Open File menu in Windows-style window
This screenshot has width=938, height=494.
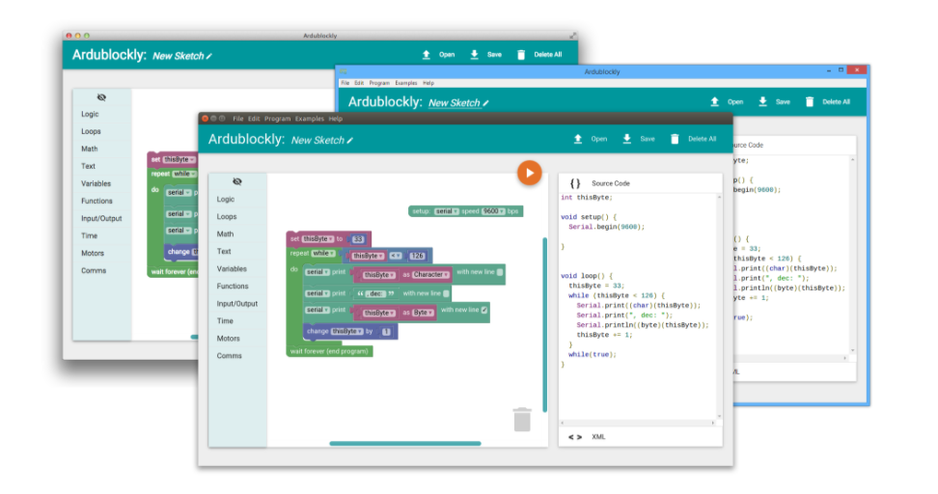click(345, 83)
